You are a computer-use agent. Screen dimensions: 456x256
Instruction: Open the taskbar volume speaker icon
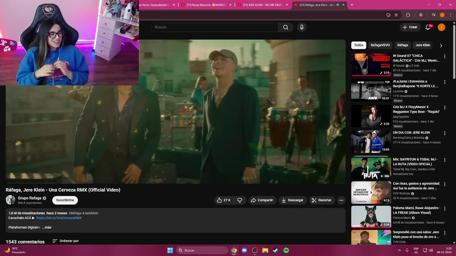click(x=431, y=250)
